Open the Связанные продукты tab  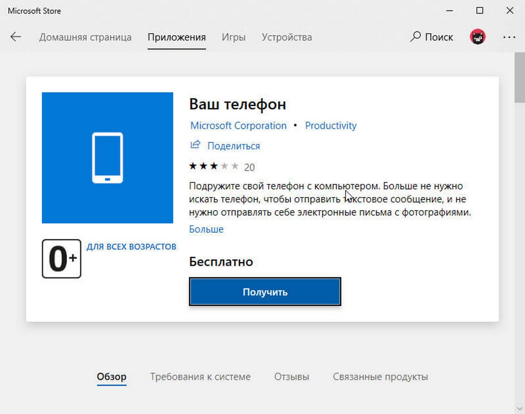381,376
